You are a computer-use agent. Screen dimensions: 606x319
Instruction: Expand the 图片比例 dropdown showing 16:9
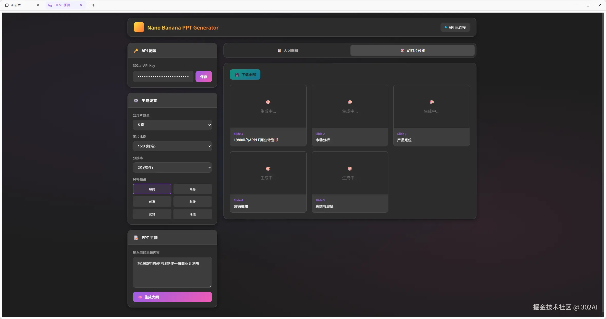tap(172, 146)
